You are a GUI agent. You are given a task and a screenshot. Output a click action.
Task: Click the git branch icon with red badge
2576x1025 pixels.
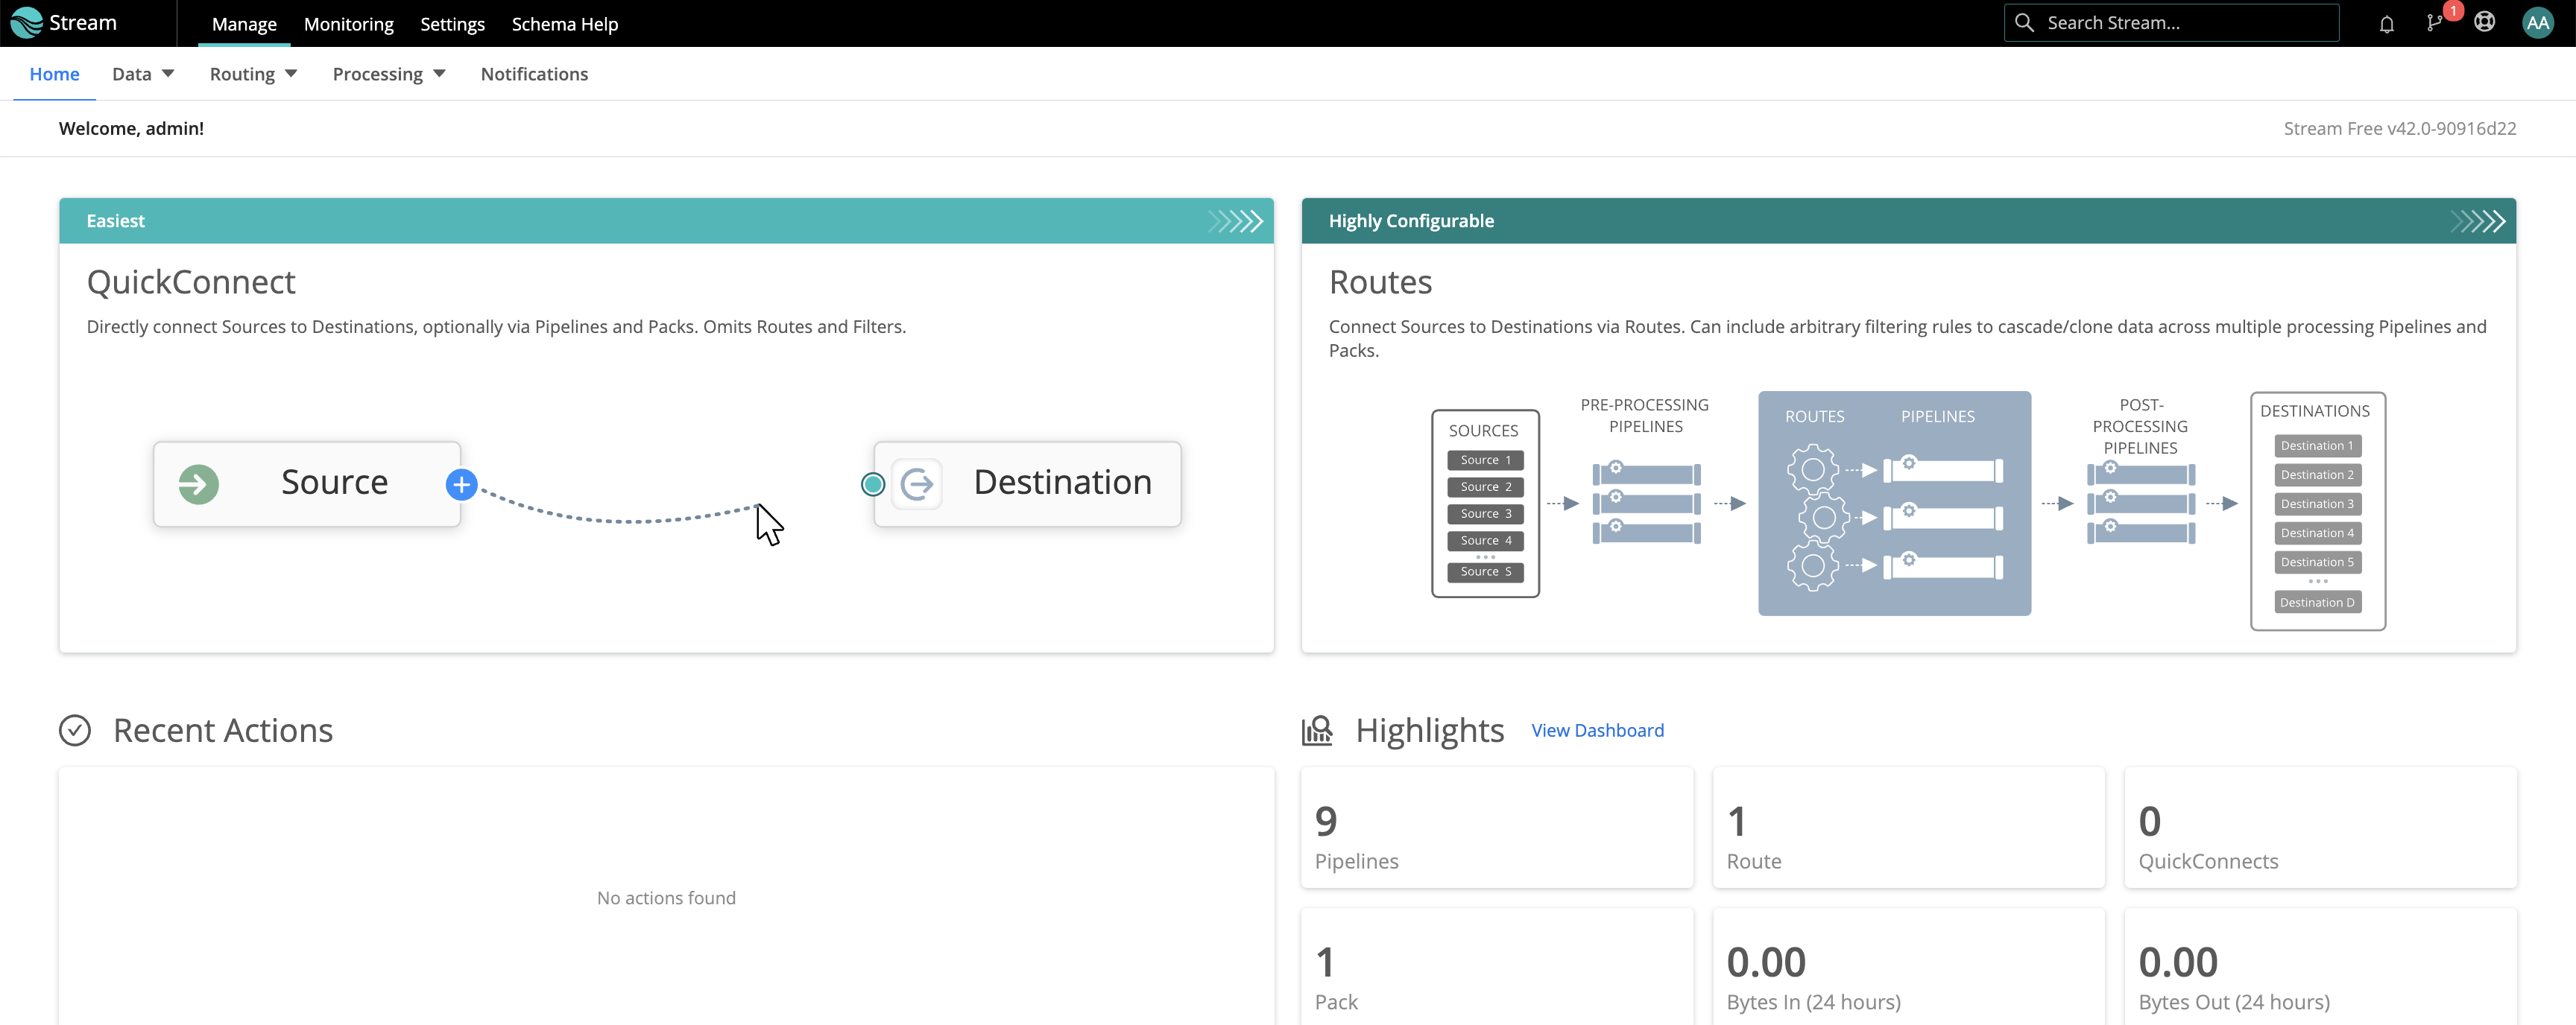point(2436,23)
